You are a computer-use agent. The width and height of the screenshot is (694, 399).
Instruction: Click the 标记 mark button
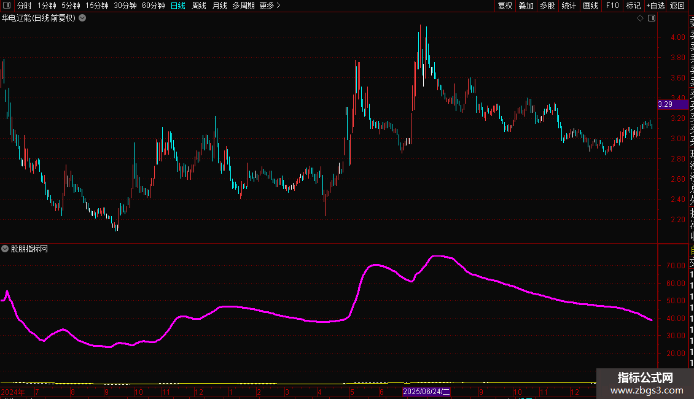click(x=633, y=6)
